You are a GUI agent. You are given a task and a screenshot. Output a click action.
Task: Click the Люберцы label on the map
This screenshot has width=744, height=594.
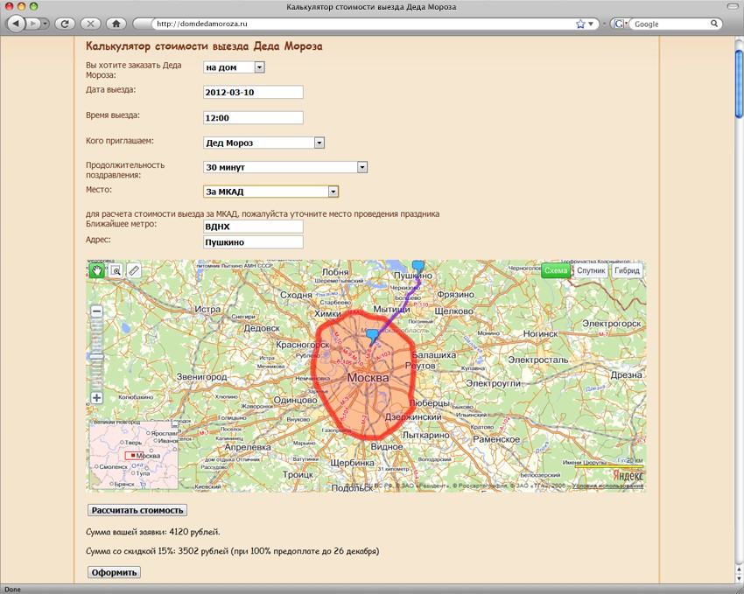430,402
